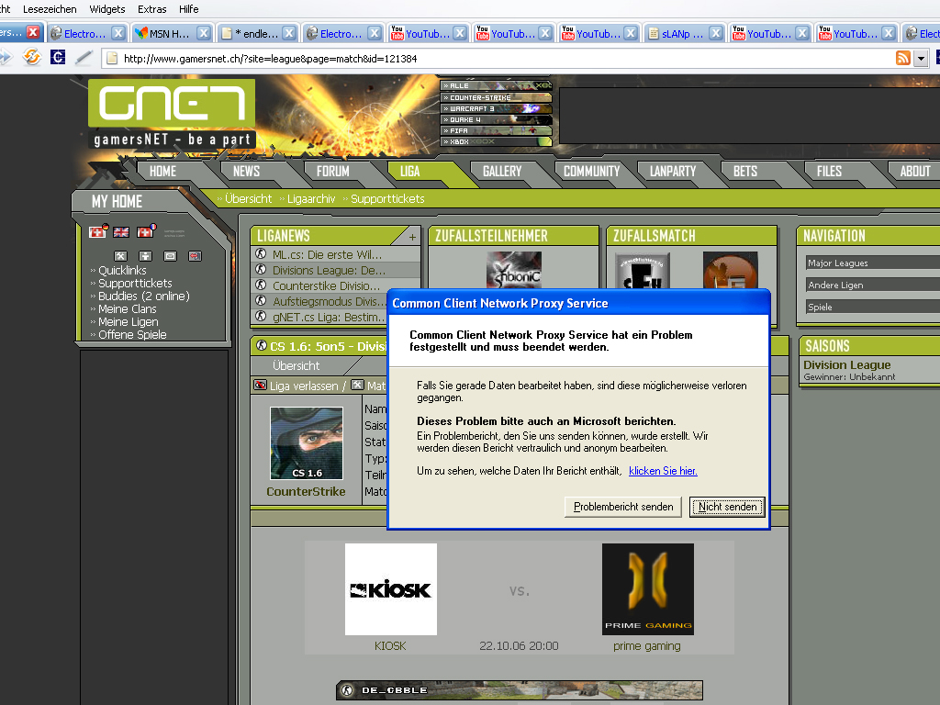Open the xbionic logo under Zufallsteilnehmer
The width and height of the screenshot is (940, 705).
tap(514, 270)
